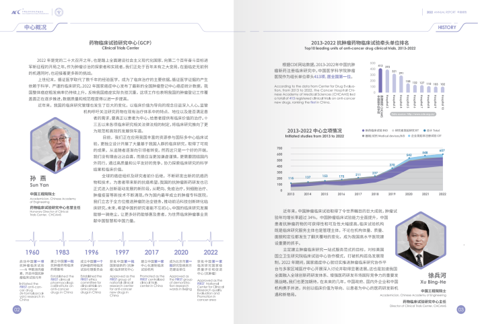Screen dimensions: 478x324
Task: Click the line chart data label 542
Action: 409,156
